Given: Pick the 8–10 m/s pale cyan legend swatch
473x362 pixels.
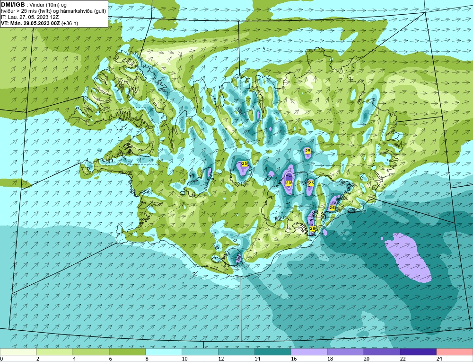Looking at the screenshot, I should point(164,352).
